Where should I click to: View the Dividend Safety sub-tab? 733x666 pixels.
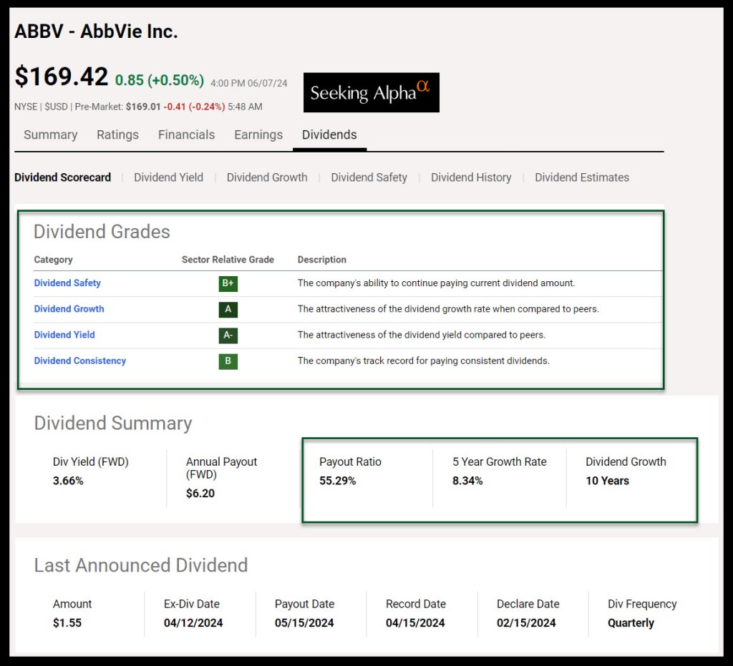coord(369,177)
